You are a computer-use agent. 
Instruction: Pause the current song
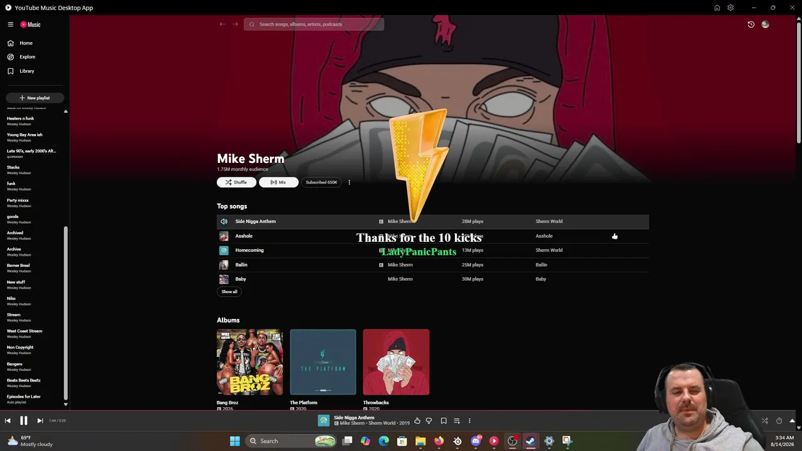24,421
